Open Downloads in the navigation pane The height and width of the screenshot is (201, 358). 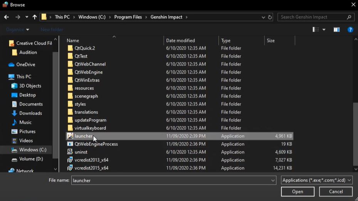coord(27,113)
